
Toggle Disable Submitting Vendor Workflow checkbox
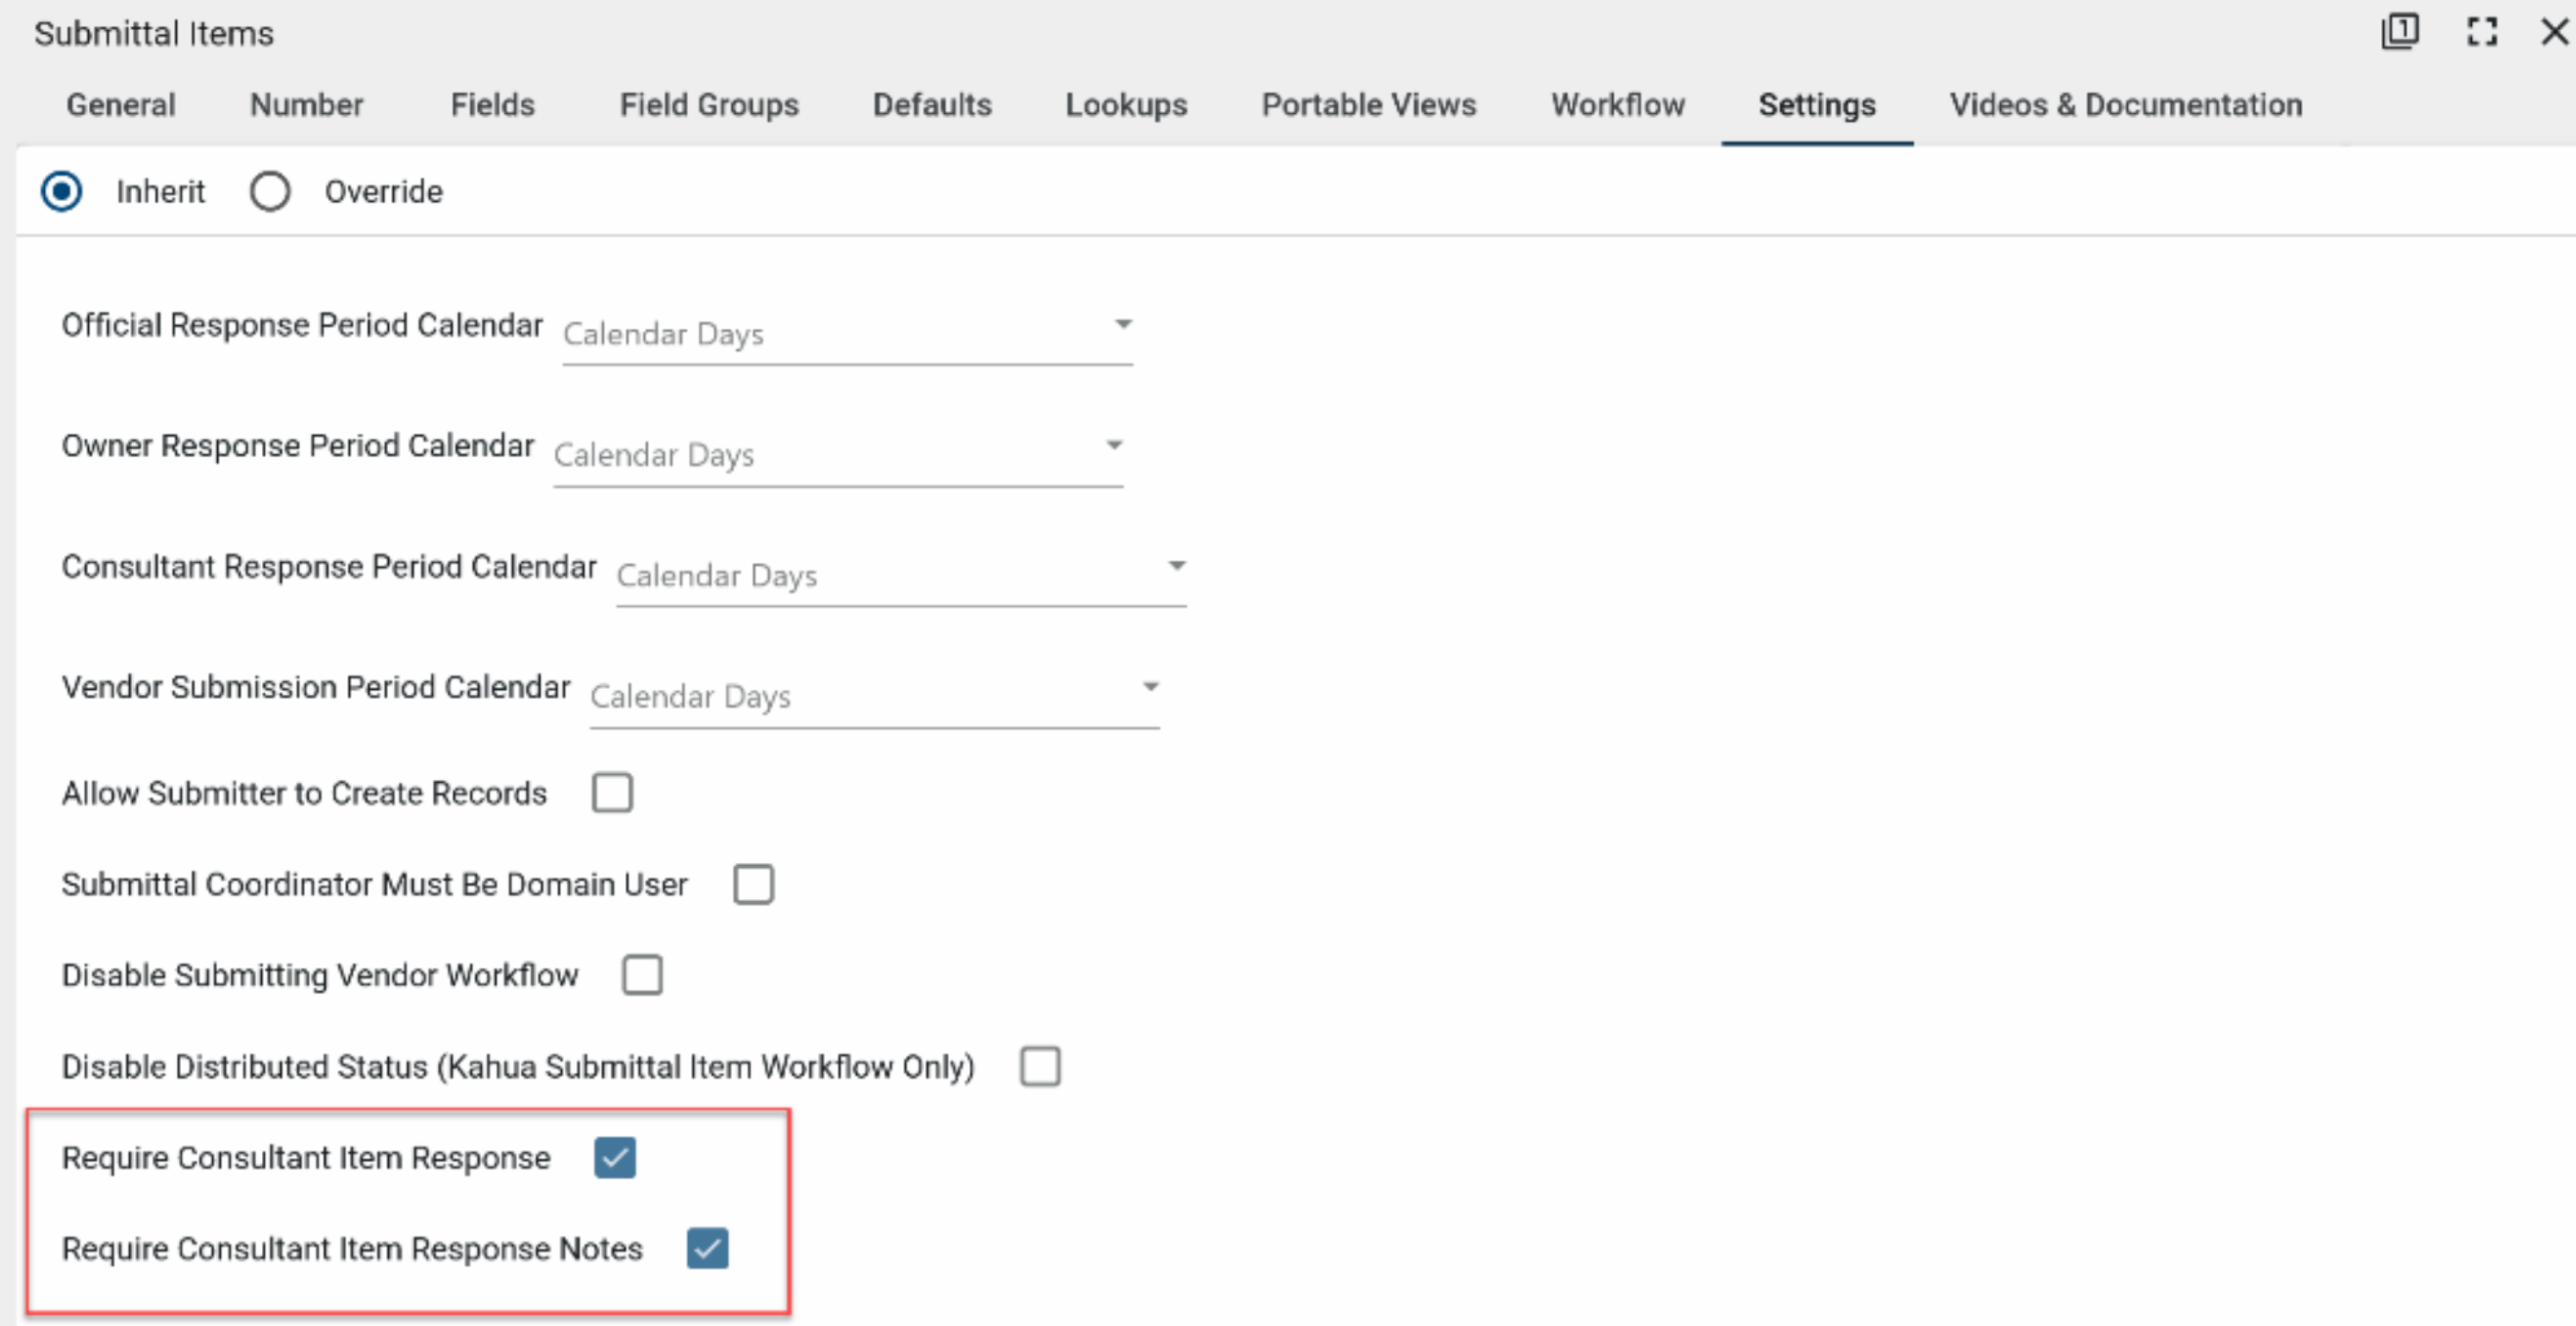[x=642, y=975]
